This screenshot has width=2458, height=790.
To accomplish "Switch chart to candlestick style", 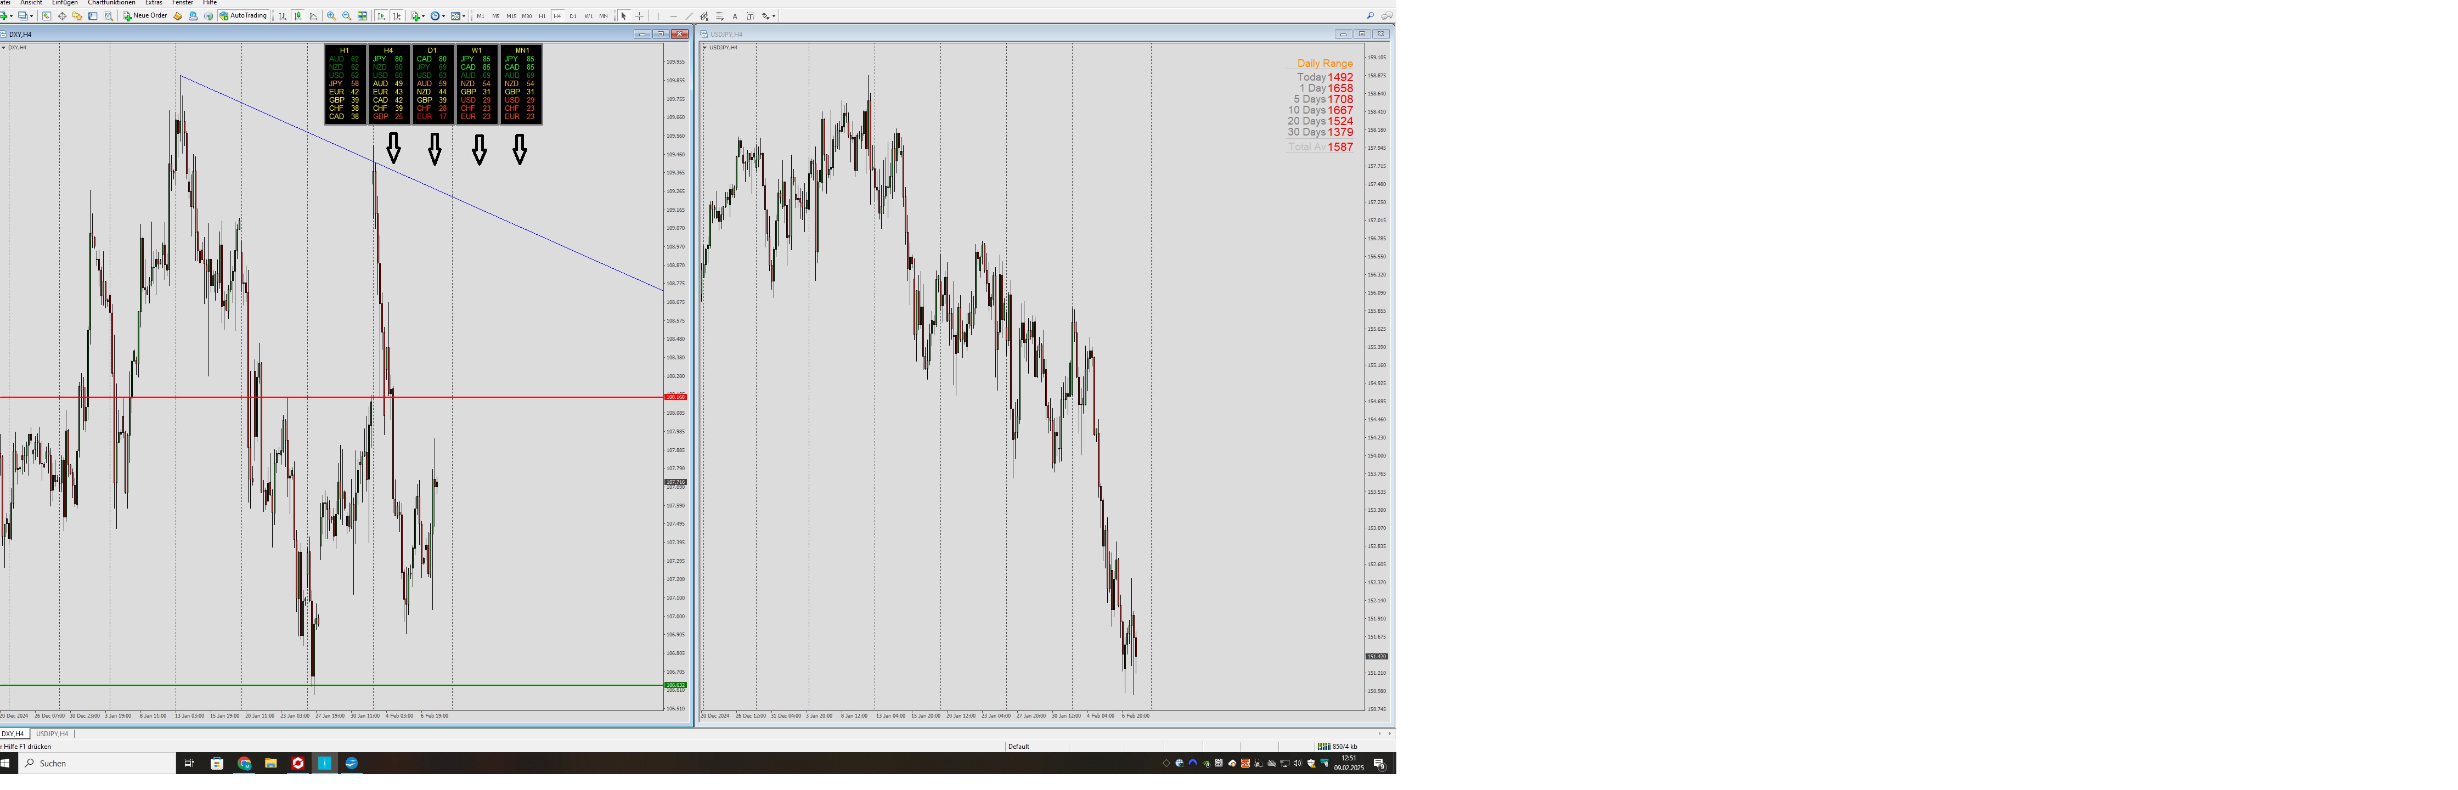I will 298,16.
